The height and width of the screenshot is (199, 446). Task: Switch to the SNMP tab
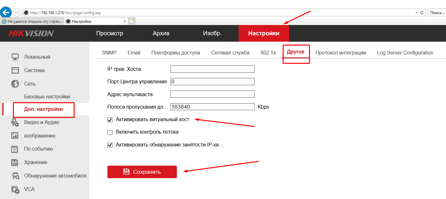coord(109,53)
